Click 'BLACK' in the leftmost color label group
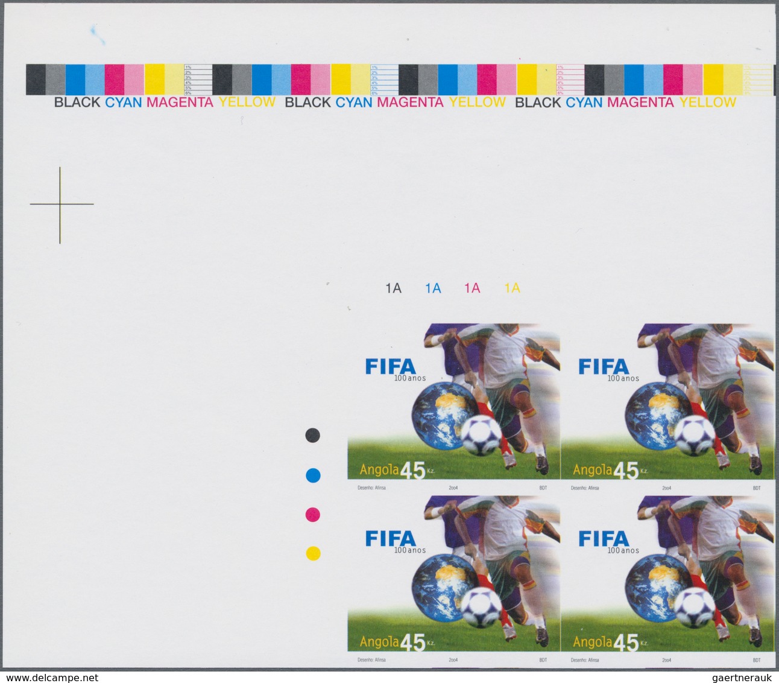This screenshot has width=779, height=683. tap(77, 103)
